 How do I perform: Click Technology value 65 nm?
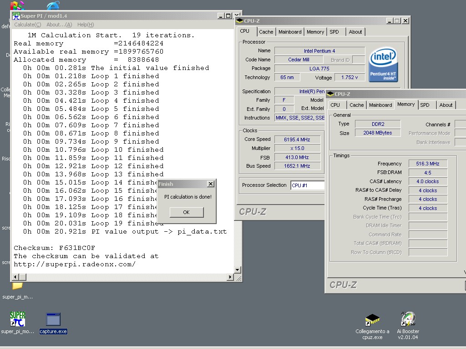point(287,77)
